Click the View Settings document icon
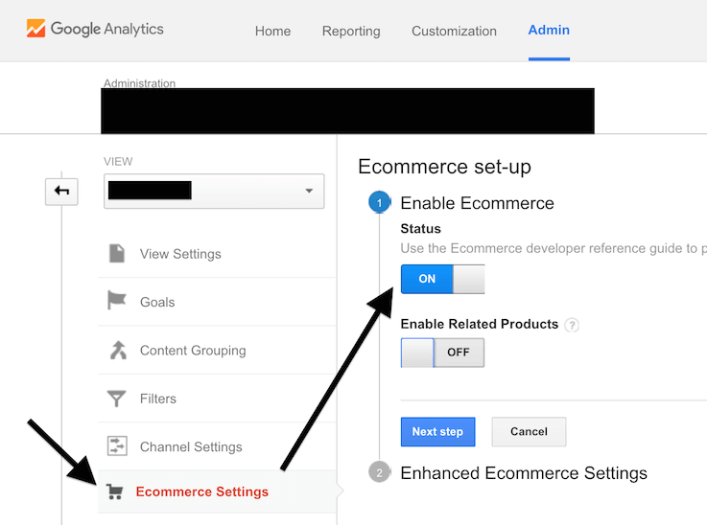 pyautogui.click(x=117, y=254)
